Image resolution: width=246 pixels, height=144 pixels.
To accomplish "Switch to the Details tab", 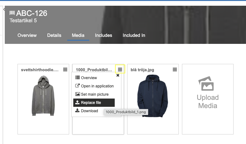I will [x=54, y=35].
